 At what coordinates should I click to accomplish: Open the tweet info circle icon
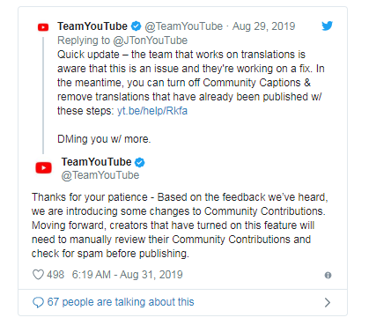[x=328, y=275]
